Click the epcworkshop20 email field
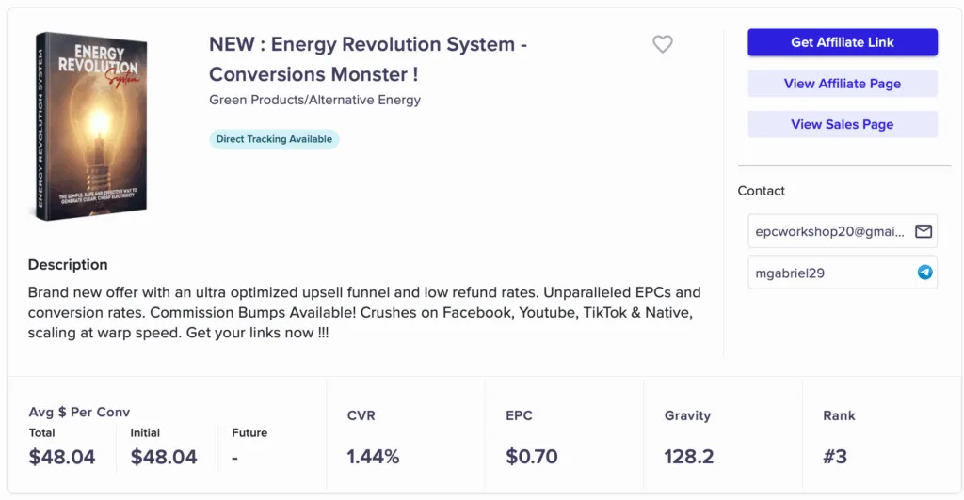This screenshot has height=500, width=964. 829,231
